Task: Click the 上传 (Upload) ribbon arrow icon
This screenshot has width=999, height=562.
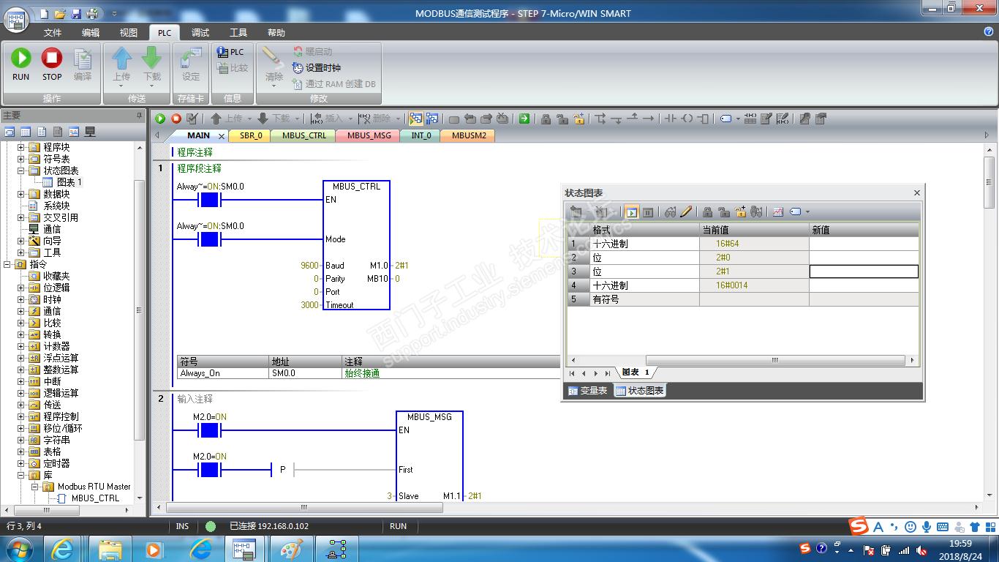Action: click(x=121, y=58)
